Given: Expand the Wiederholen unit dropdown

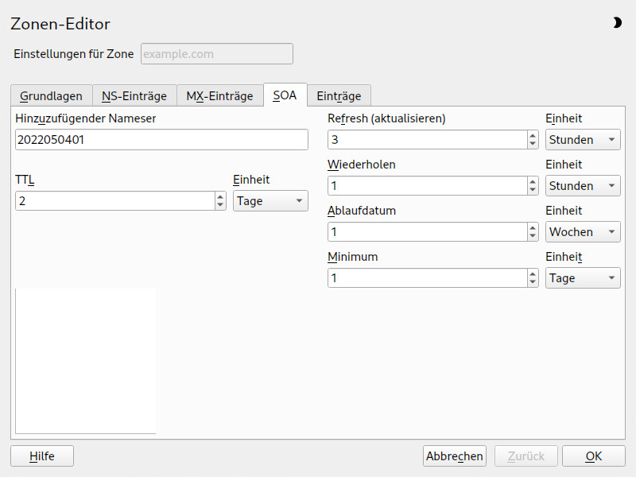Looking at the screenshot, I should pyautogui.click(x=583, y=186).
